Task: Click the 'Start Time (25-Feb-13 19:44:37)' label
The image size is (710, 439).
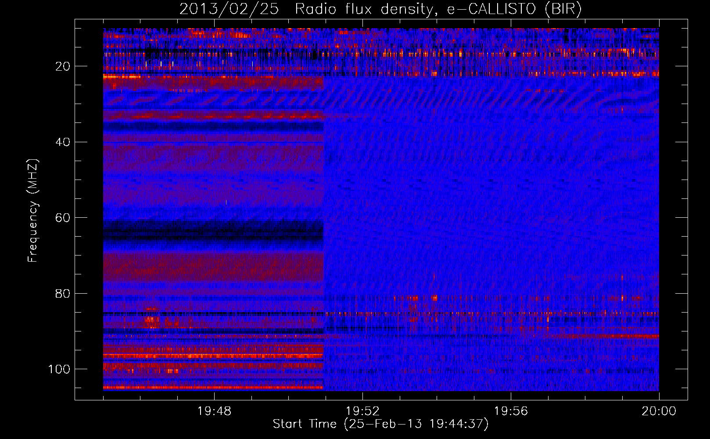Action: 380,424
